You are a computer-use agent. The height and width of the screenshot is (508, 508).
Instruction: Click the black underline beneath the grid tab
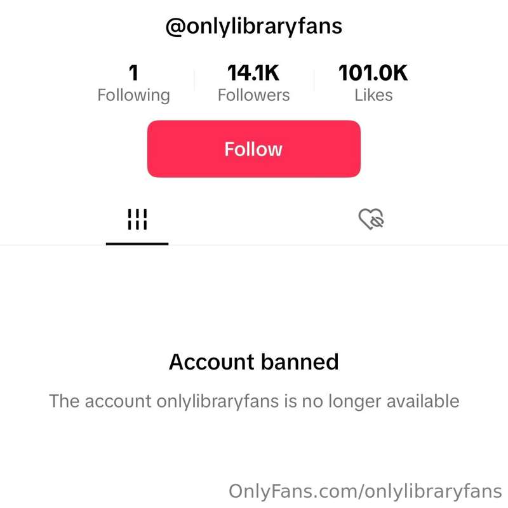tap(137, 244)
